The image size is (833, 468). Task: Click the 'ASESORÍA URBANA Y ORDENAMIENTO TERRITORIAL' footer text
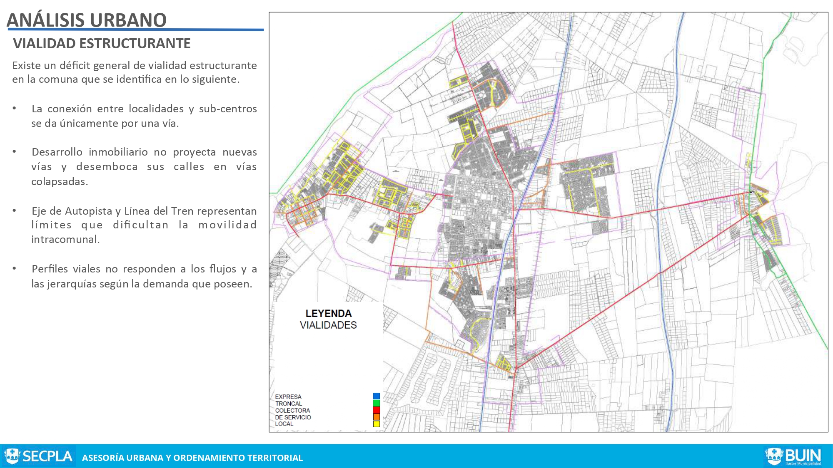pos(192,458)
